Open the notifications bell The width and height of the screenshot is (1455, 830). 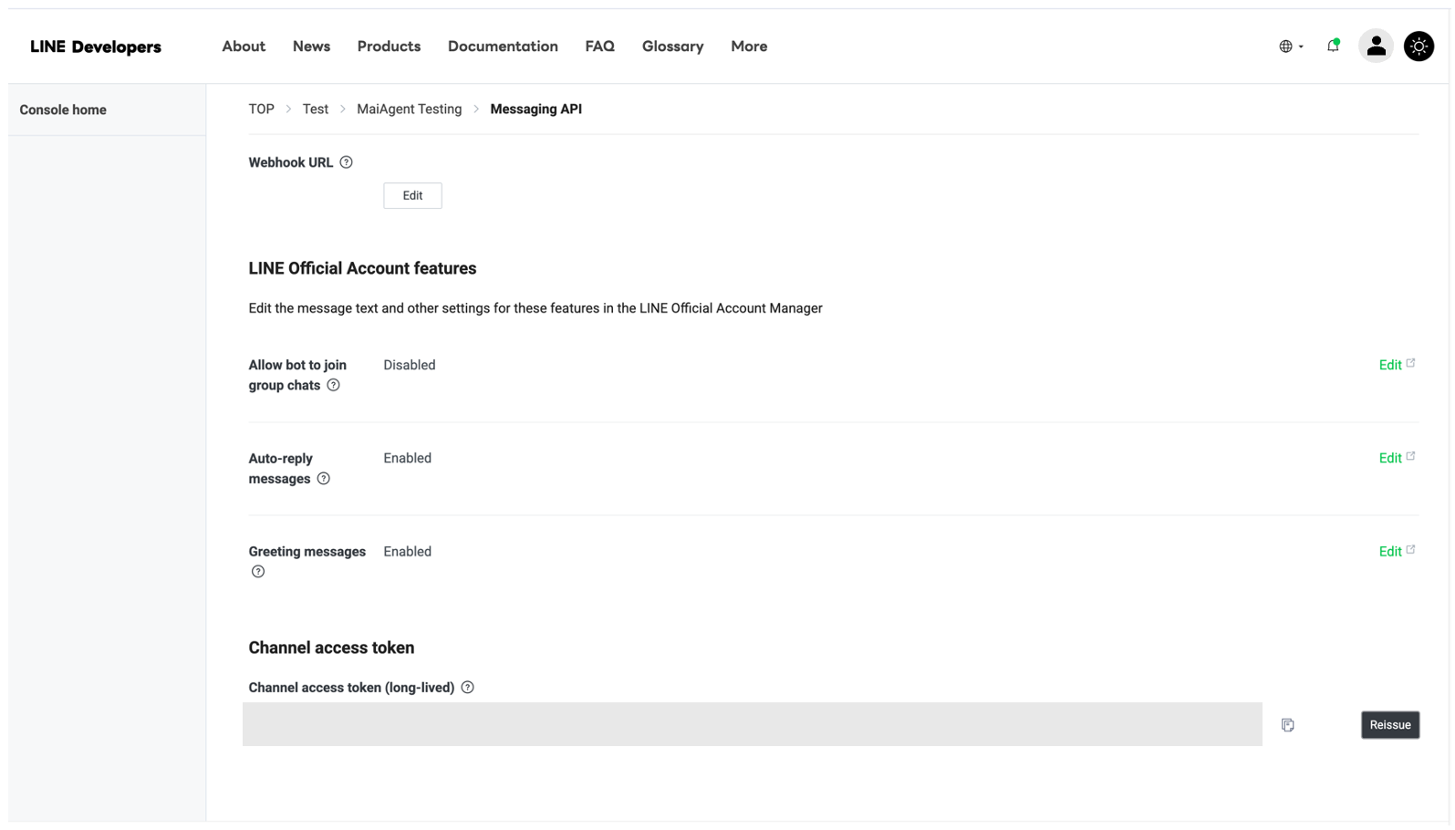click(1333, 47)
